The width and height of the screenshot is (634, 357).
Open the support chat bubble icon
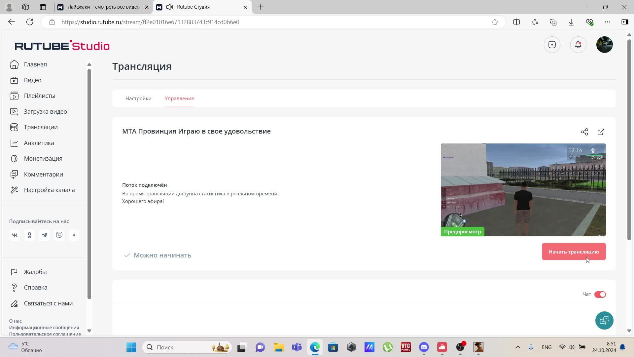(604, 320)
